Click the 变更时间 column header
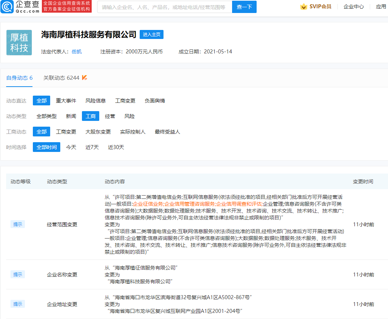 click(363, 182)
